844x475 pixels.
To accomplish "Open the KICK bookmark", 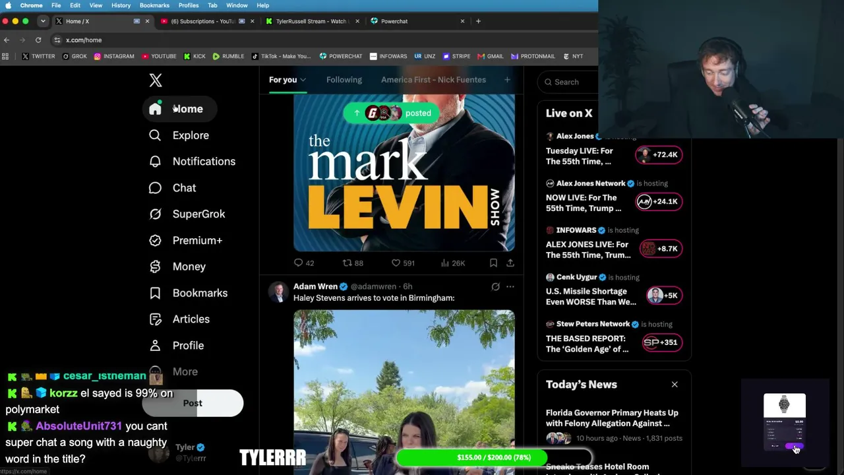I will [x=195, y=57].
